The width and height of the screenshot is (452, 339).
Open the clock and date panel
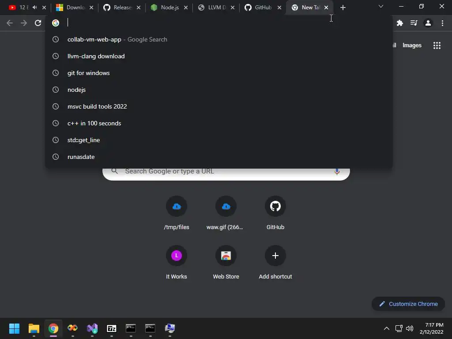[x=432, y=328]
